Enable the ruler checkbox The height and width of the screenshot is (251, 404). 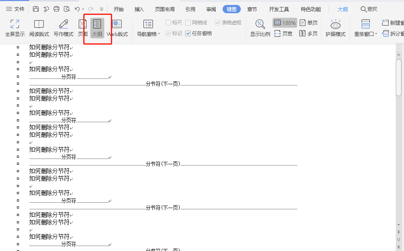click(167, 23)
